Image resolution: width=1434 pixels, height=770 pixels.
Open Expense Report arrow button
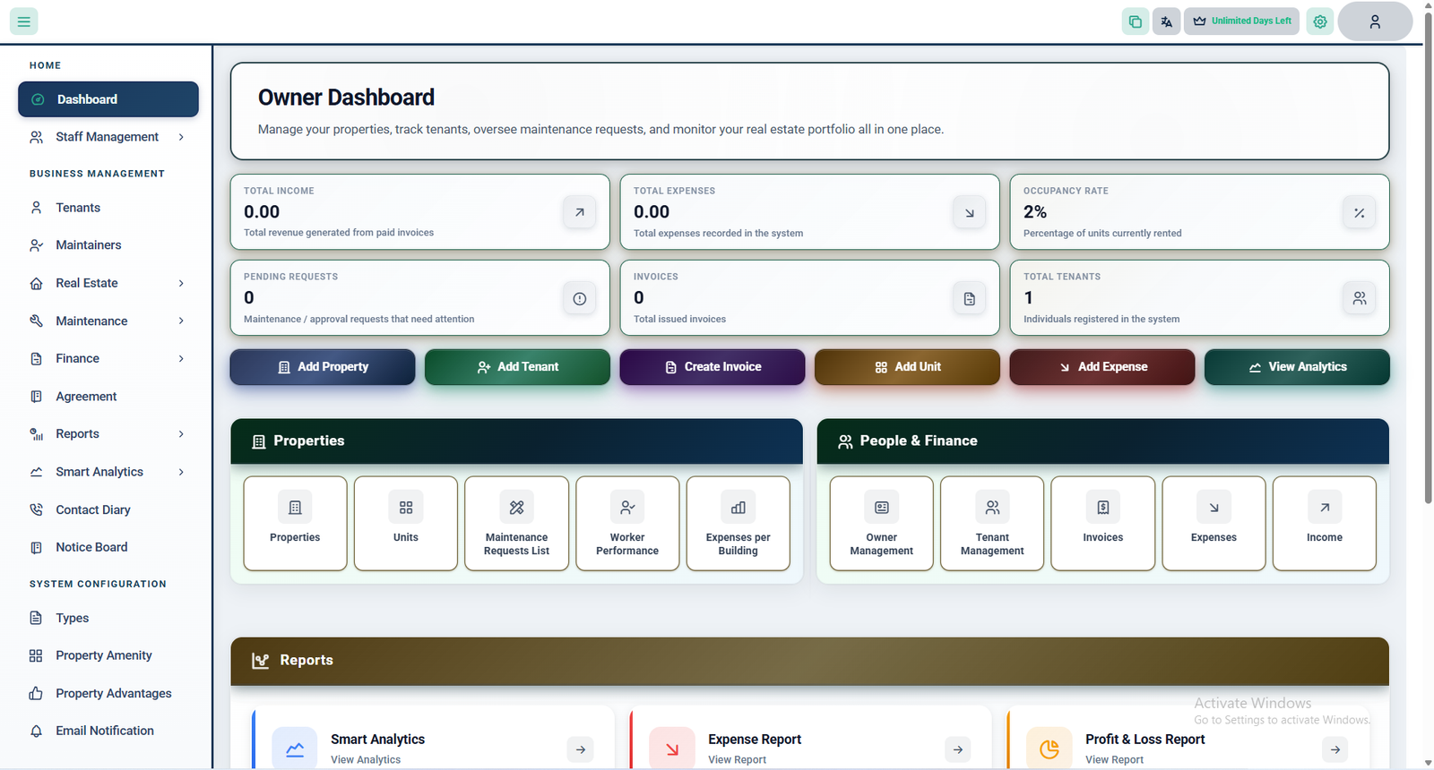click(958, 749)
